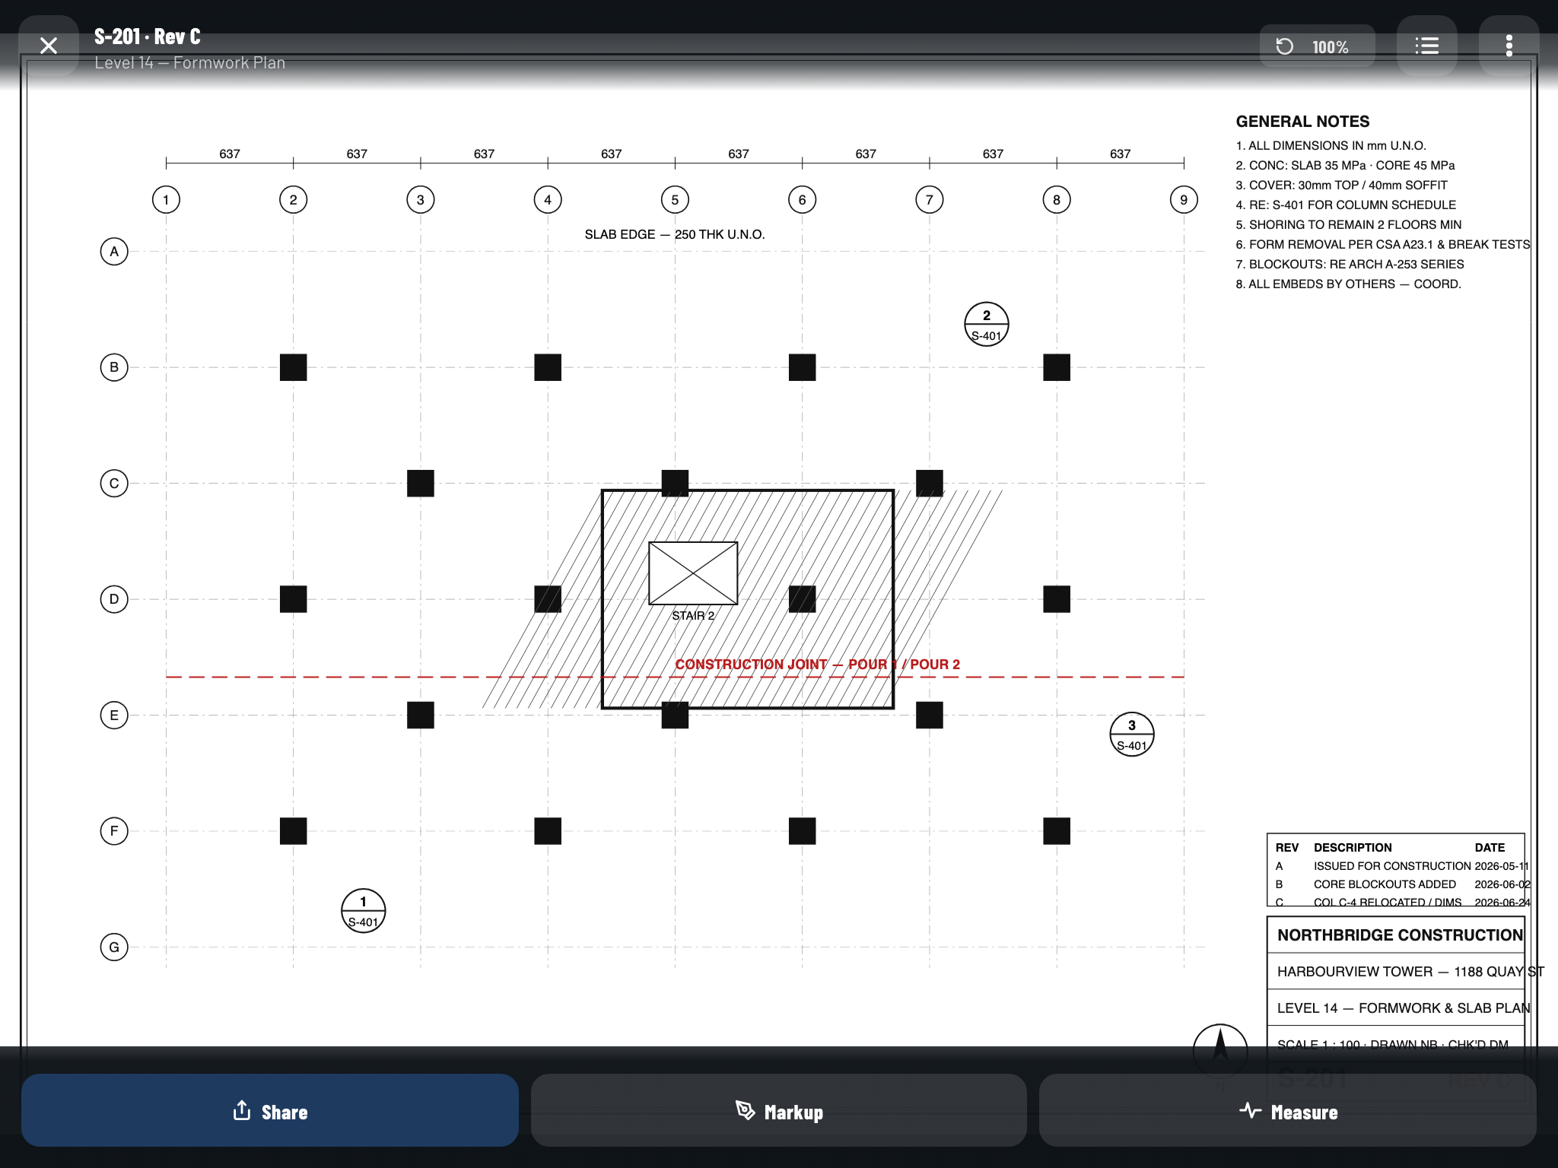Tap the red CONSTRUCTION JOINT label
Viewport: 1558px width, 1168px height.
coord(818,665)
